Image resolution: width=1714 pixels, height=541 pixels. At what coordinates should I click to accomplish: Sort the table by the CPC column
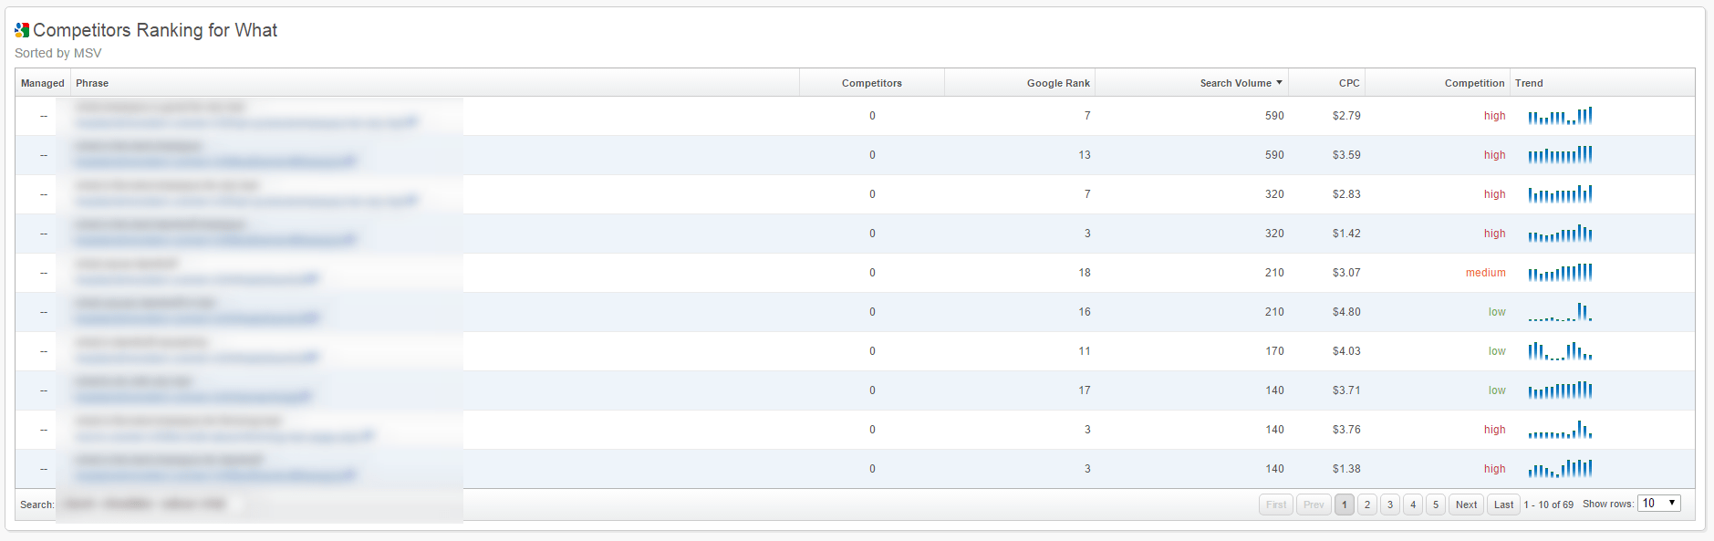(1348, 83)
